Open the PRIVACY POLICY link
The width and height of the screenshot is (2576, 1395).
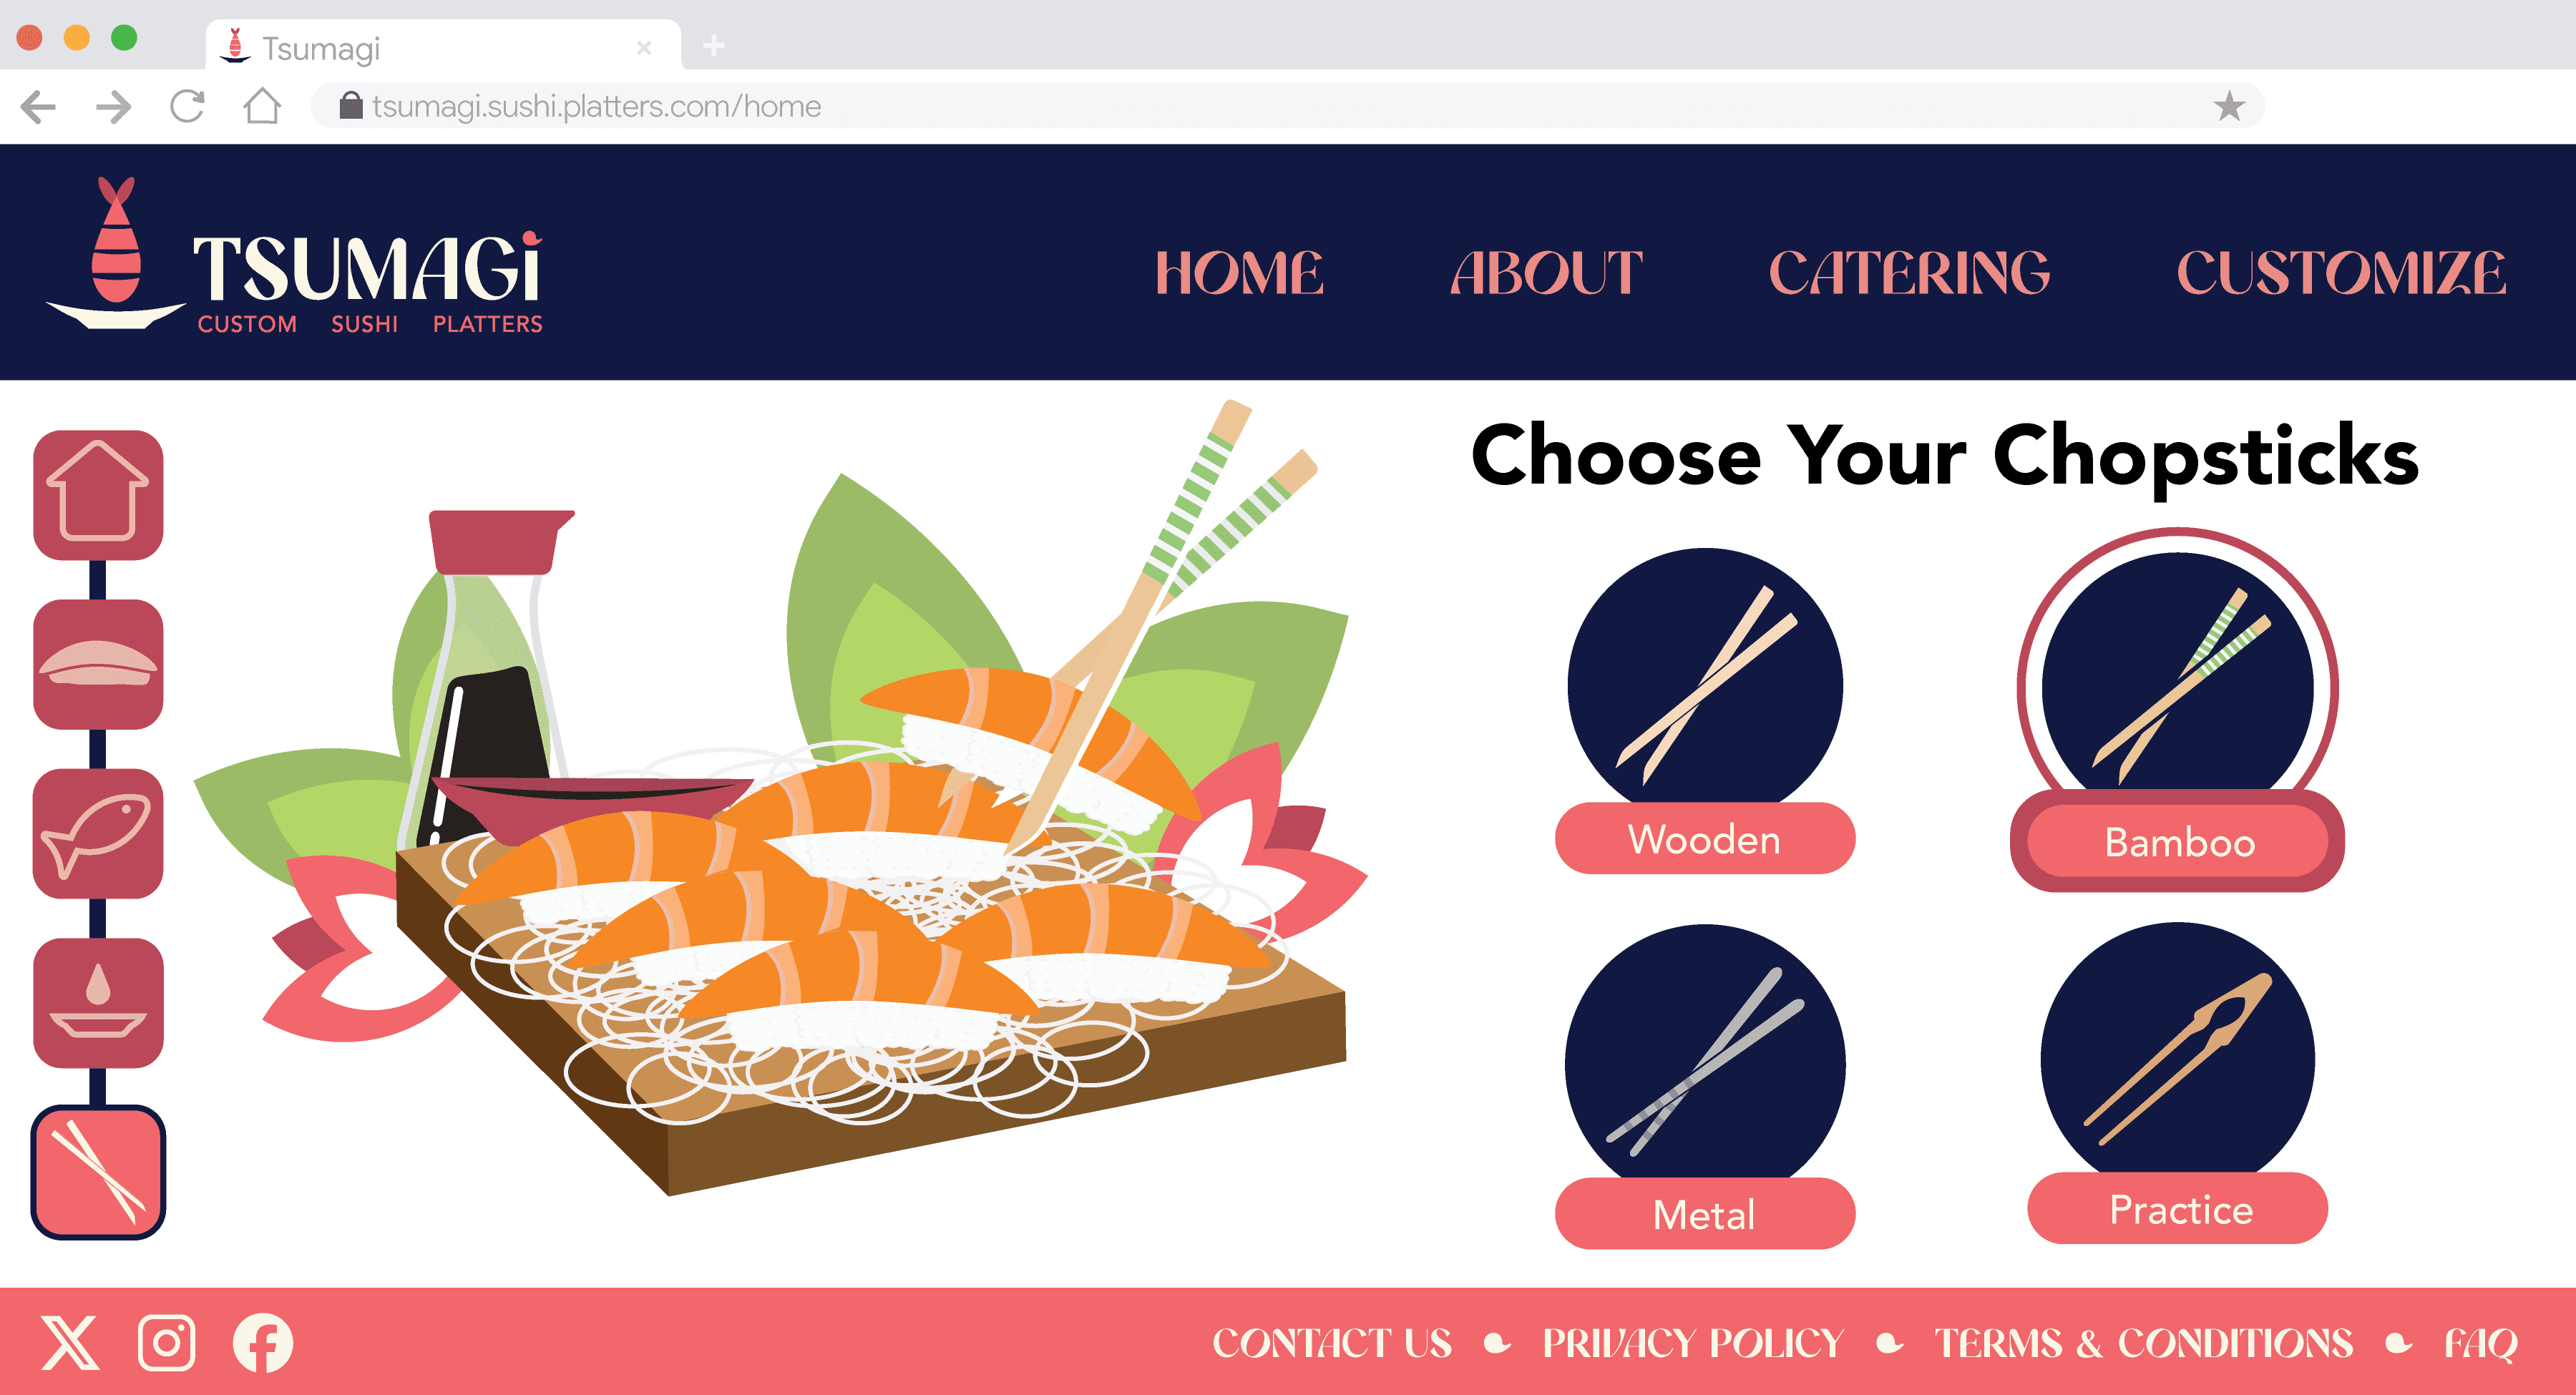[1693, 1343]
